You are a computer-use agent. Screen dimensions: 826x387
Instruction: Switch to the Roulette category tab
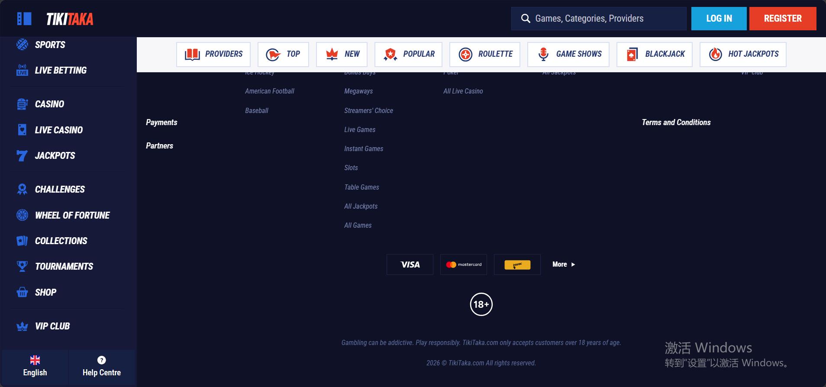(x=485, y=54)
